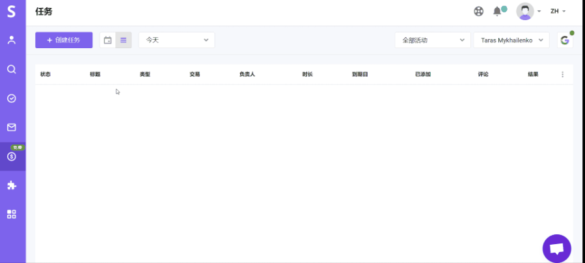Click the S logo at top left

(x=12, y=12)
